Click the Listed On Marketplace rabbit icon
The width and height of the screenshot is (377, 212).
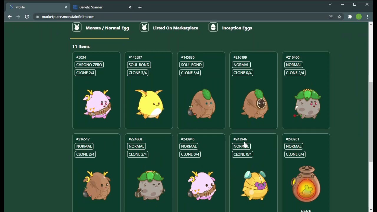coord(144,27)
